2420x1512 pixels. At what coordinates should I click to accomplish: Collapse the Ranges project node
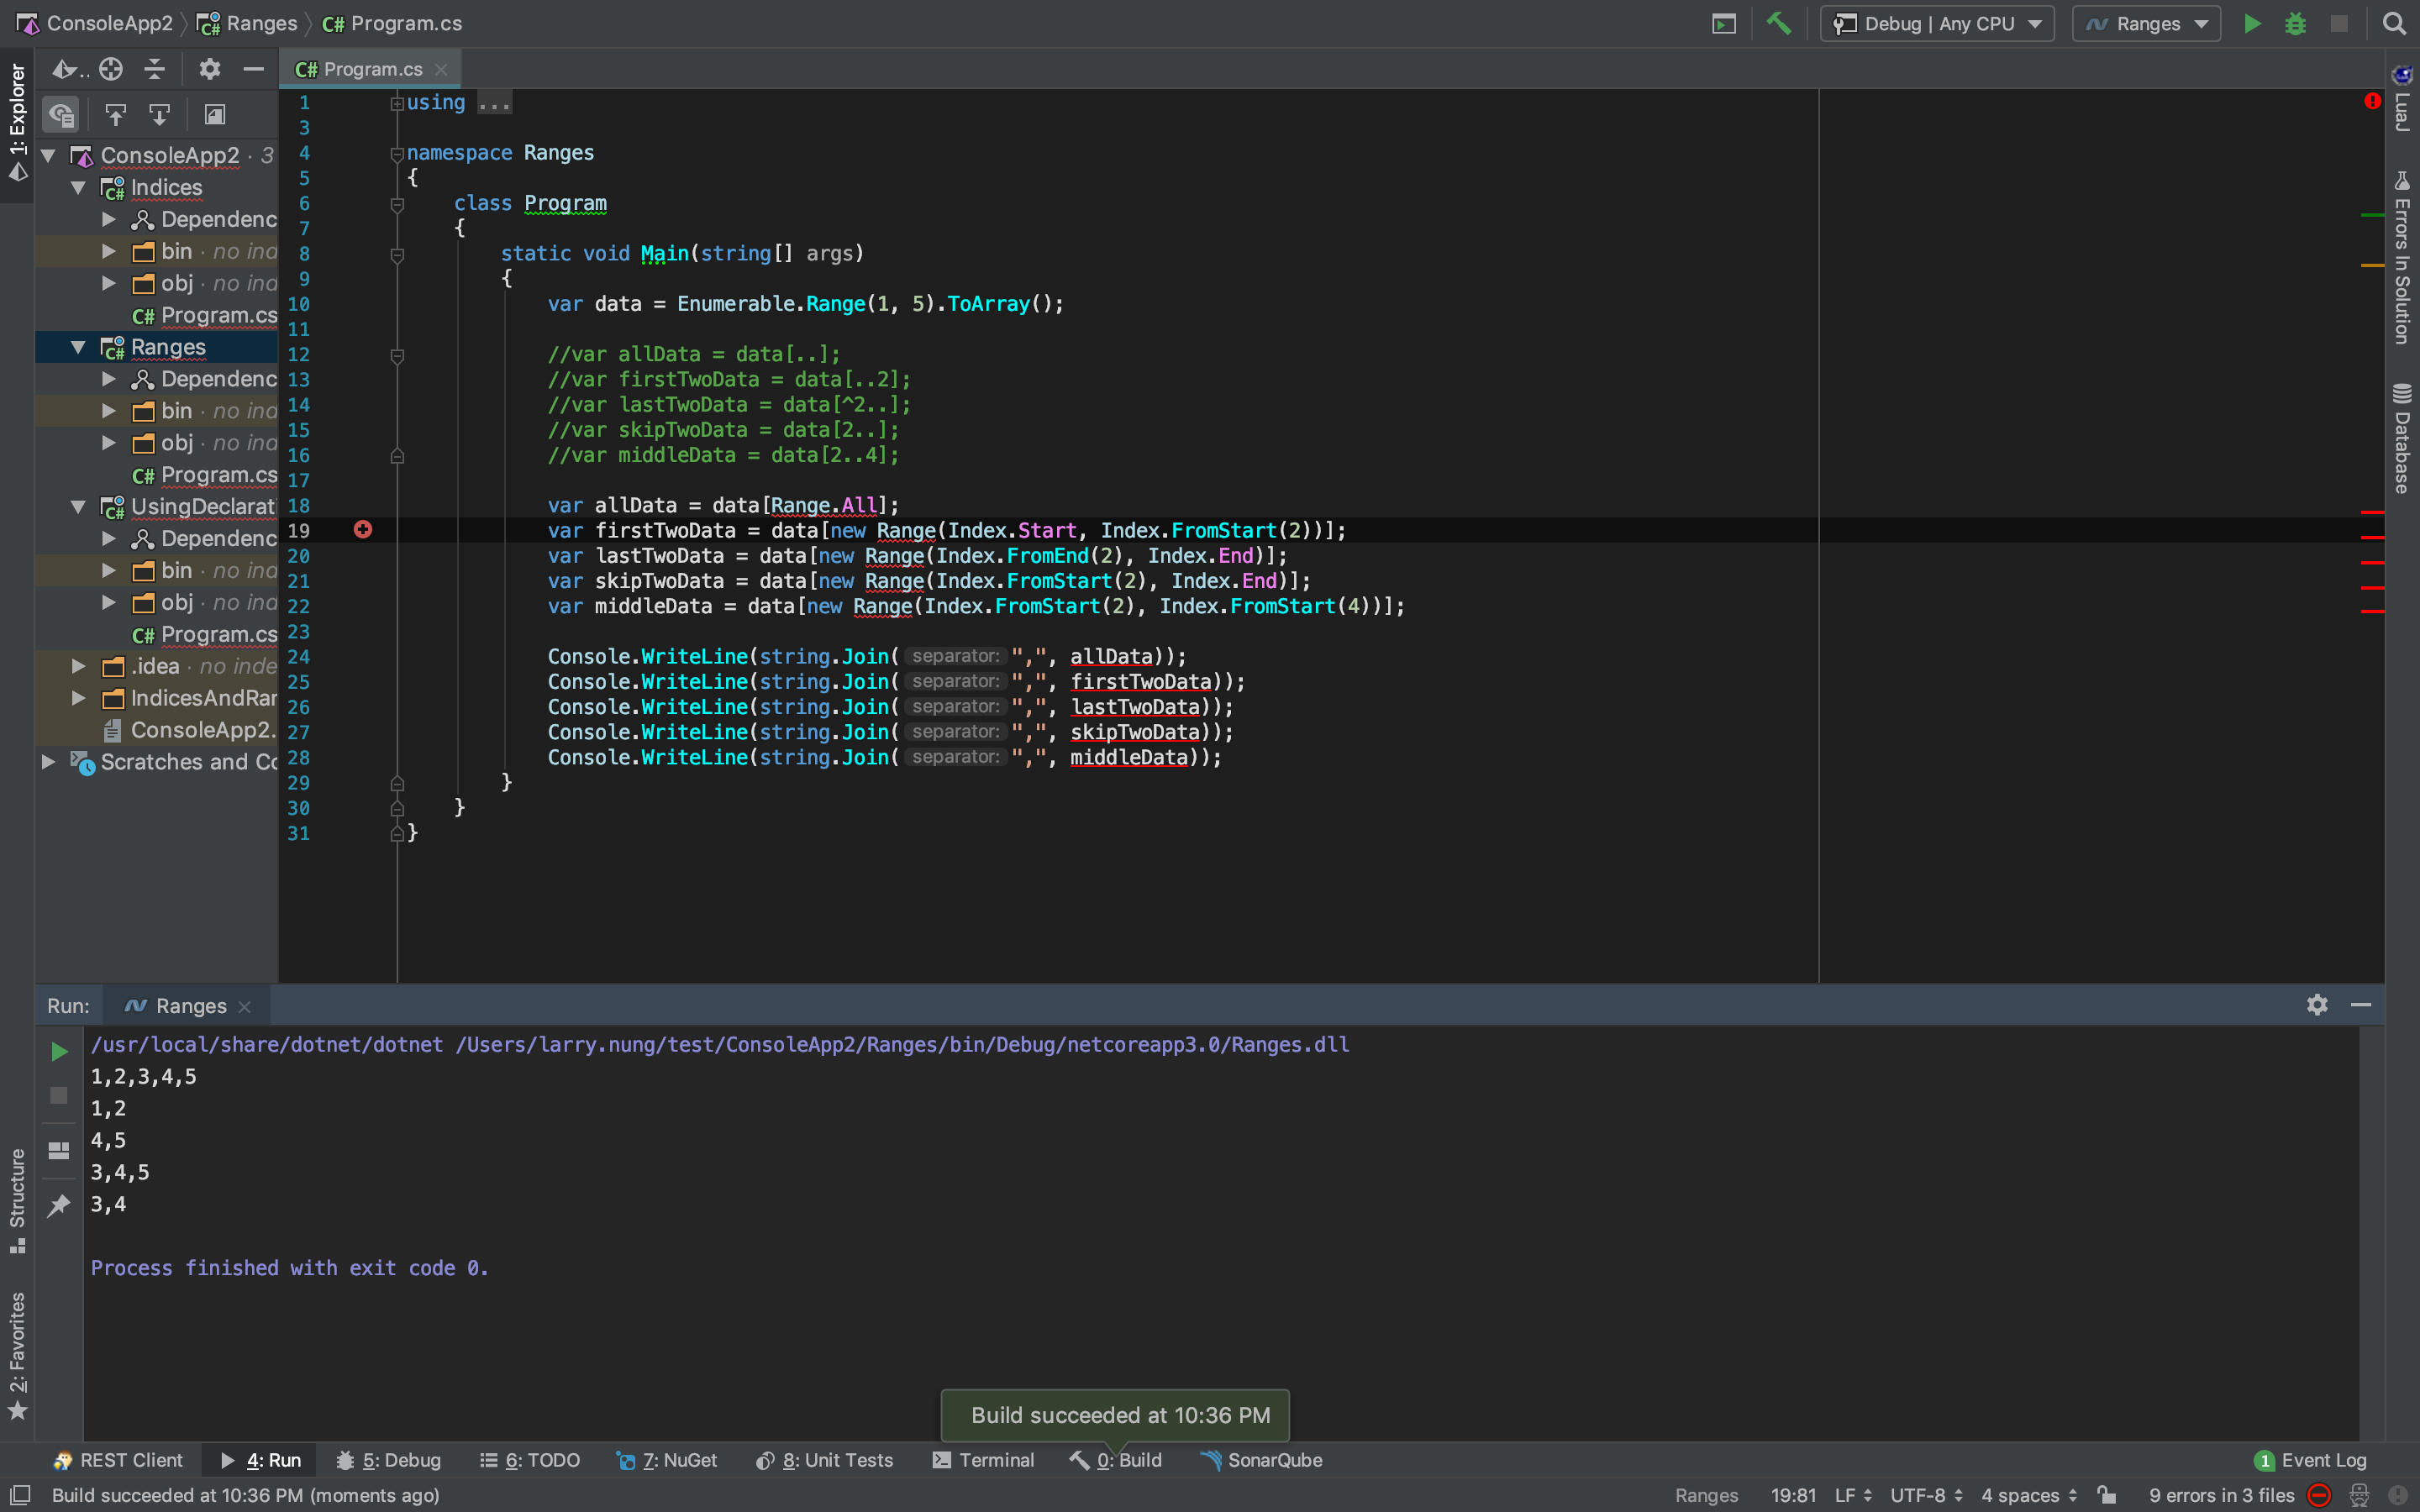[x=78, y=347]
